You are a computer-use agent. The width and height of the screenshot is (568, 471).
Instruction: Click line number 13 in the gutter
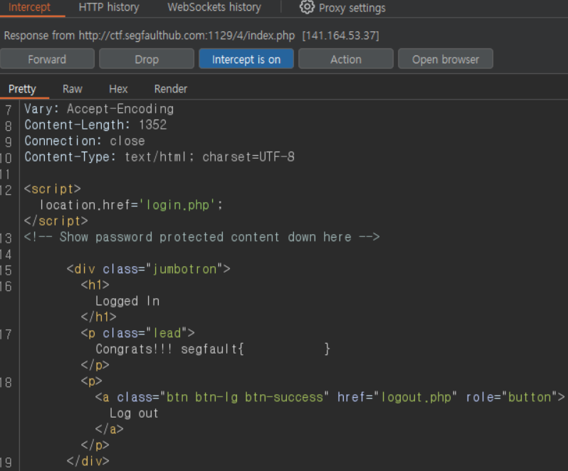[x=6, y=238]
